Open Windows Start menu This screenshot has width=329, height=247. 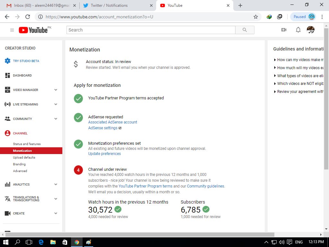click(x=6, y=242)
